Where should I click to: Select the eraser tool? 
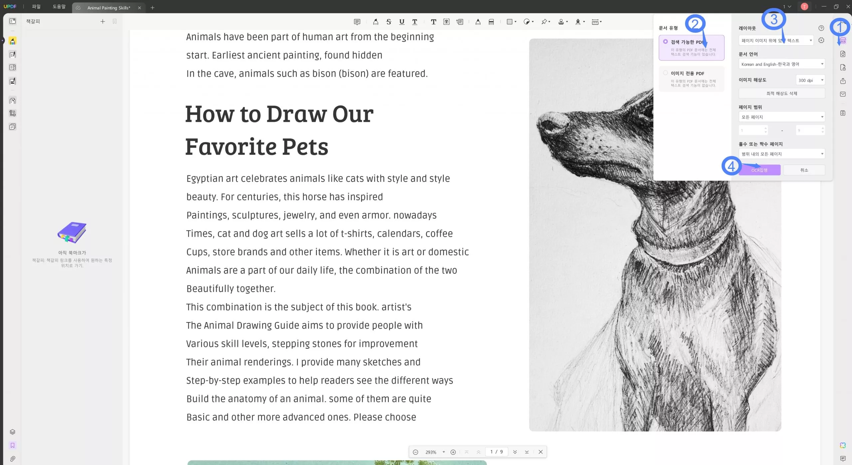pos(491,22)
